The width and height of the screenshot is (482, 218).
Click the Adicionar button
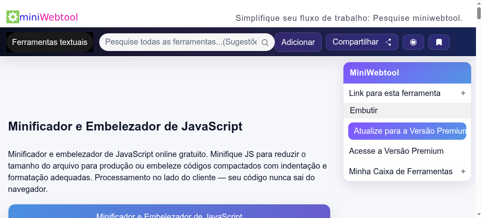point(298,42)
